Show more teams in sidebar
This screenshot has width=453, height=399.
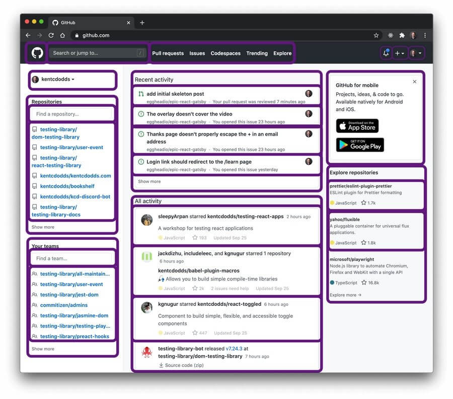click(43, 349)
